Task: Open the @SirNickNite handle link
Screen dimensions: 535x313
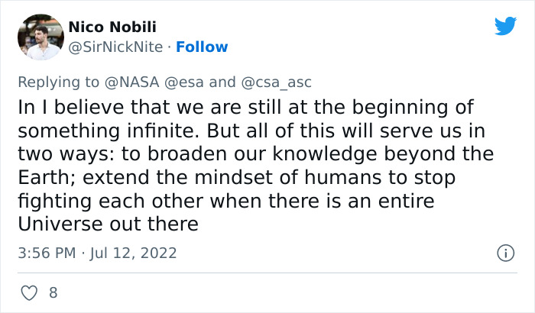Action: click(115, 47)
